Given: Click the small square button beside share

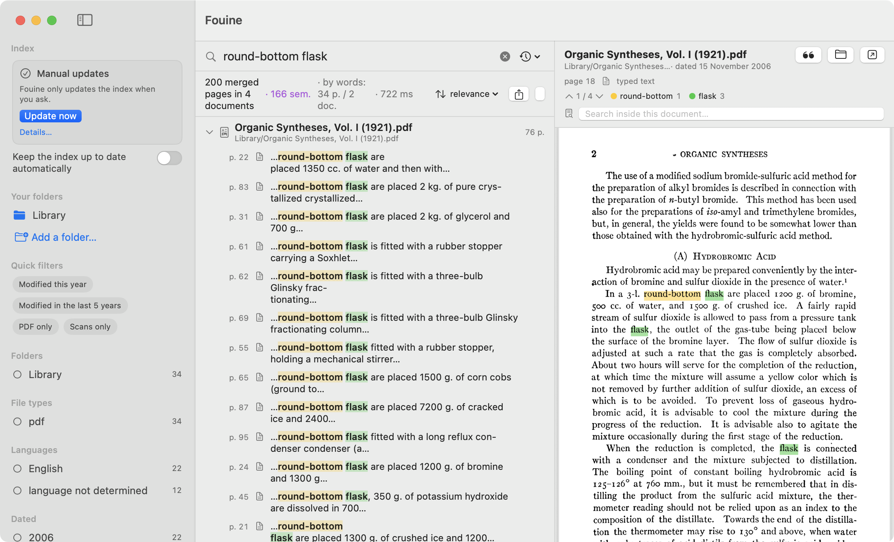Looking at the screenshot, I should coord(540,94).
